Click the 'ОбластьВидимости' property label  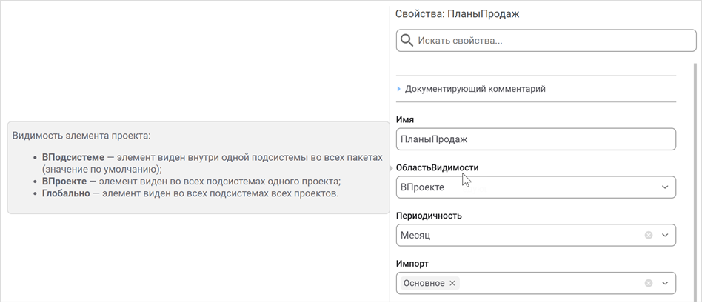[x=438, y=167]
